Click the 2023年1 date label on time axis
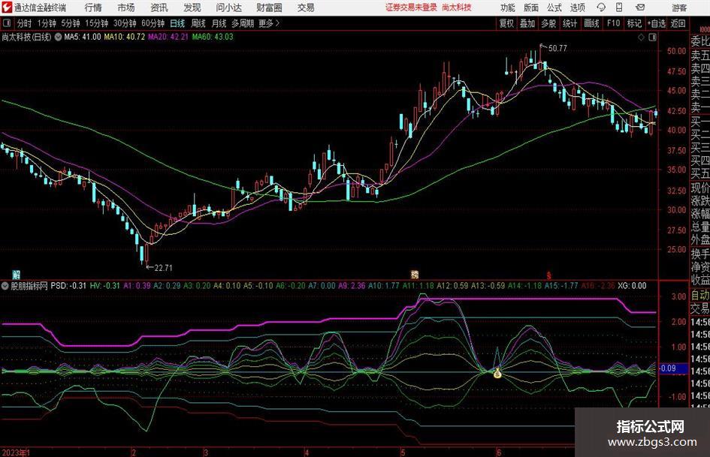The width and height of the screenshot is (710, 457). 15,452
